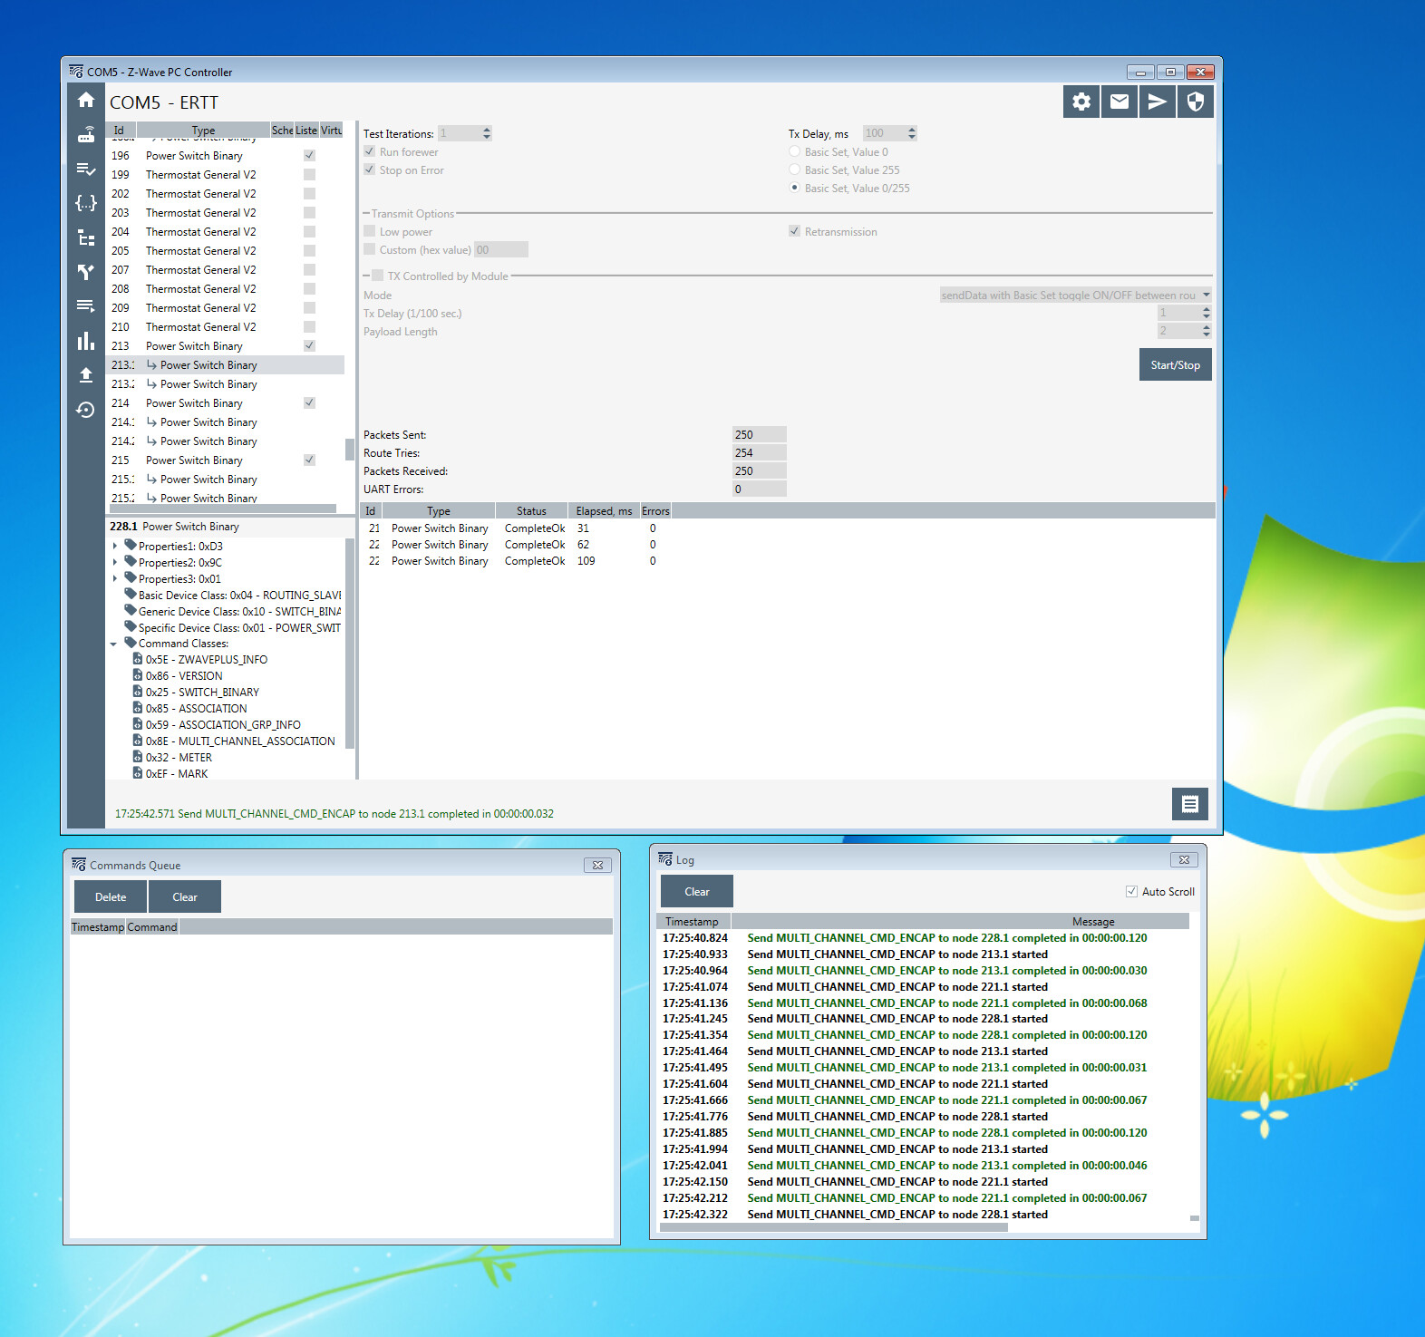Expand the Properties1: 0xD3 tree node
The image size is (1425, 1337).
(115, 547)
